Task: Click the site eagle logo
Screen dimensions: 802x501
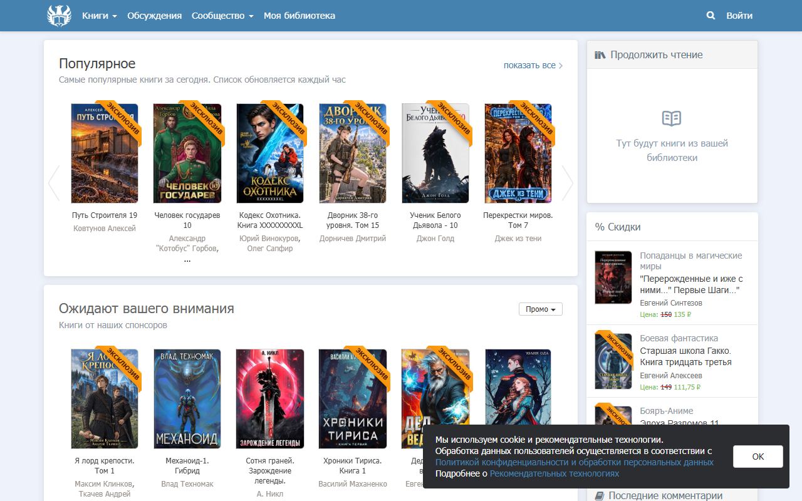Action: click(60, 16)
